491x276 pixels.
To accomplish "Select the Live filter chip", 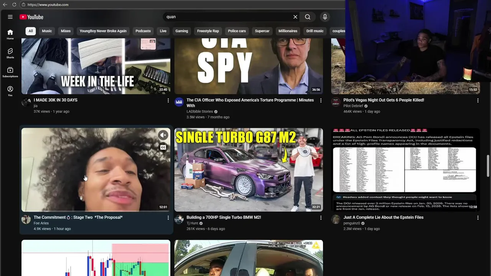I will point(163,31).
